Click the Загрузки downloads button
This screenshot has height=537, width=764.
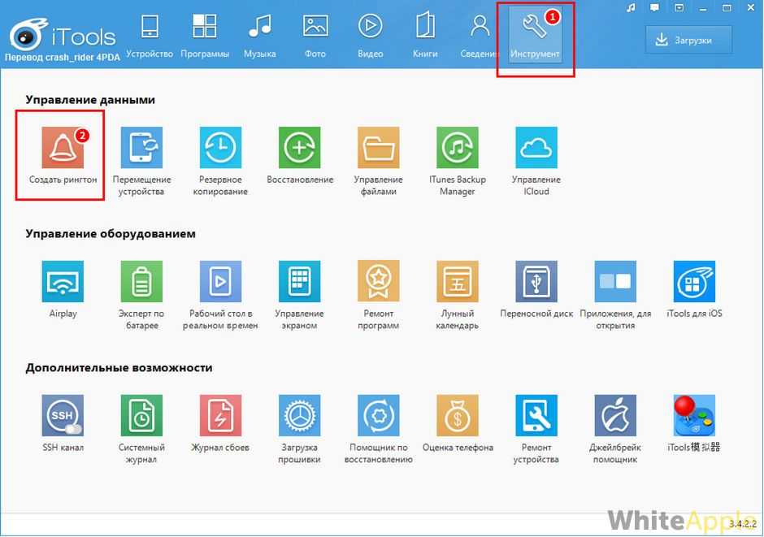[688, 39]
